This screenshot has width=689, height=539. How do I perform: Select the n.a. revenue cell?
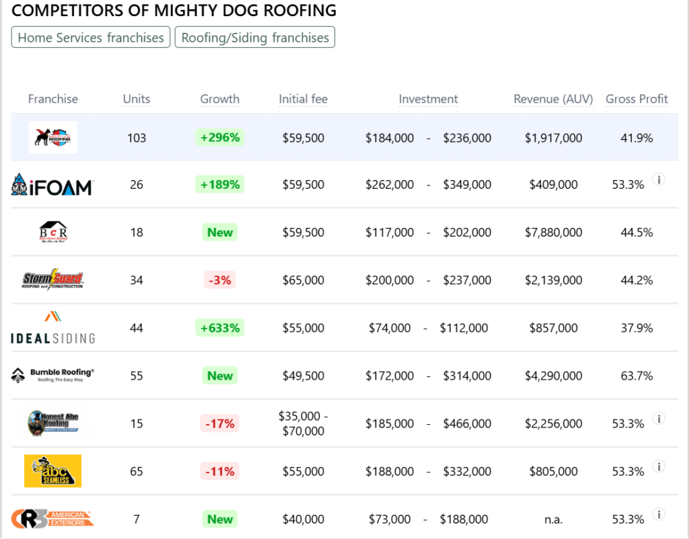coord(553,520)
